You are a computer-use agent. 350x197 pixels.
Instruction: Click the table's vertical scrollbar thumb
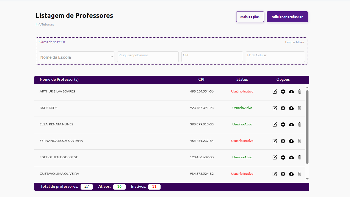(307, 127)
